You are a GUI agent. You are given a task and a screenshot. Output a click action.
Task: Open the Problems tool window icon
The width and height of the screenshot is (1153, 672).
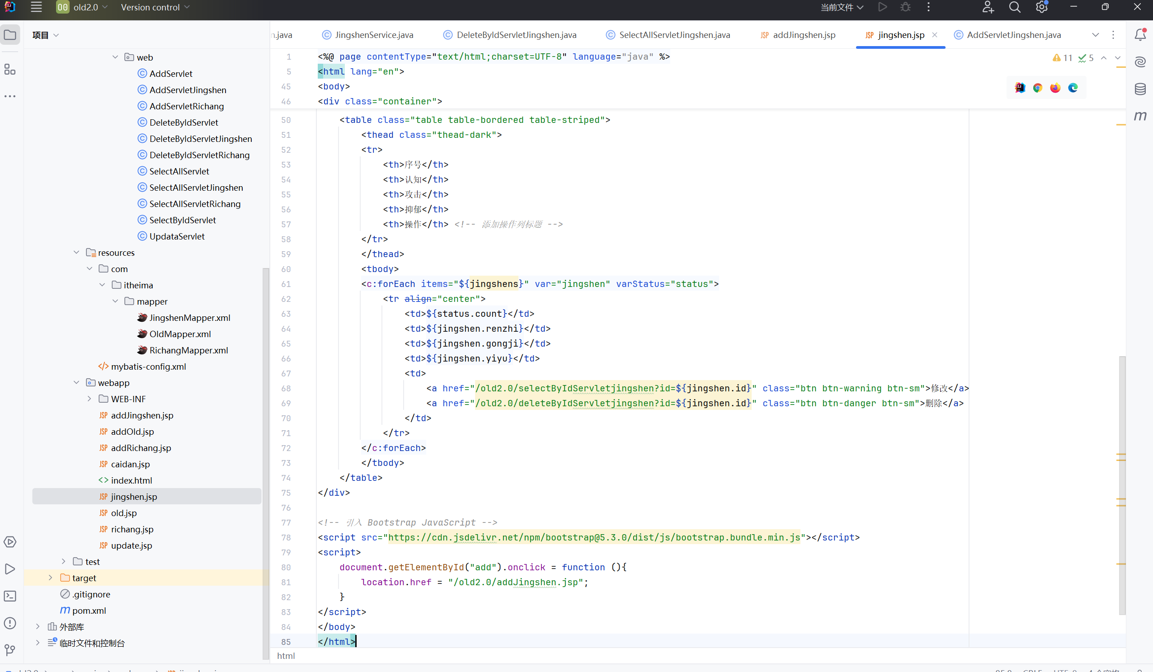point(9,623)
